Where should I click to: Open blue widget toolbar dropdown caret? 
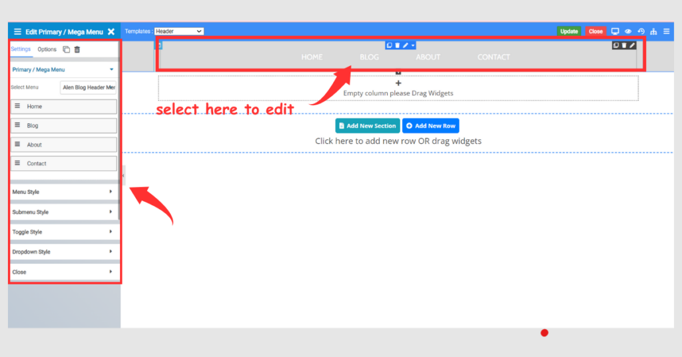tap(413, 45)
